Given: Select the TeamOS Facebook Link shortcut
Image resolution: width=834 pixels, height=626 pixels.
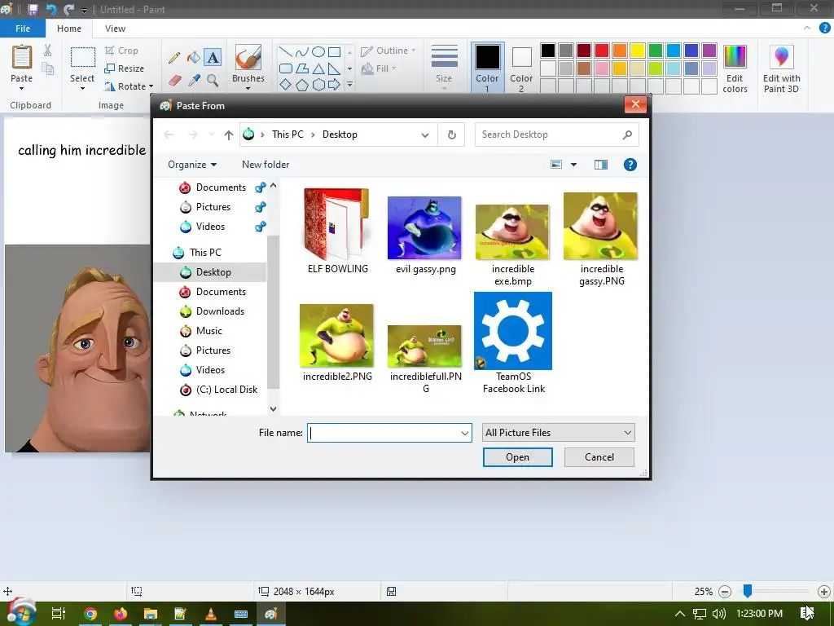Looking at the screenshot, I should point(513,343).
